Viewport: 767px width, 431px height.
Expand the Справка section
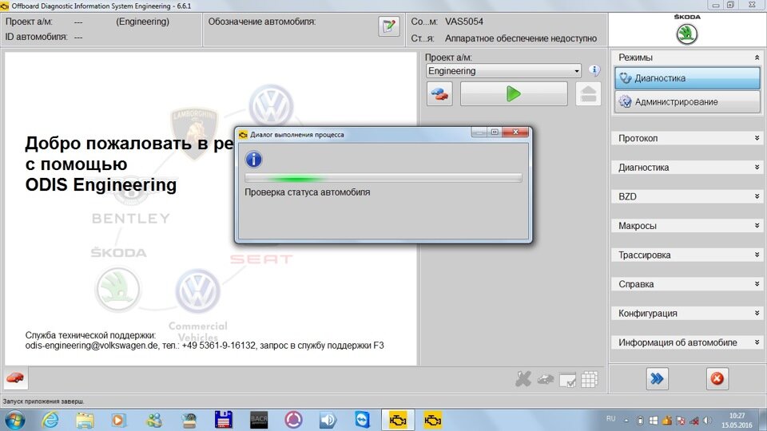click(686, 284)
